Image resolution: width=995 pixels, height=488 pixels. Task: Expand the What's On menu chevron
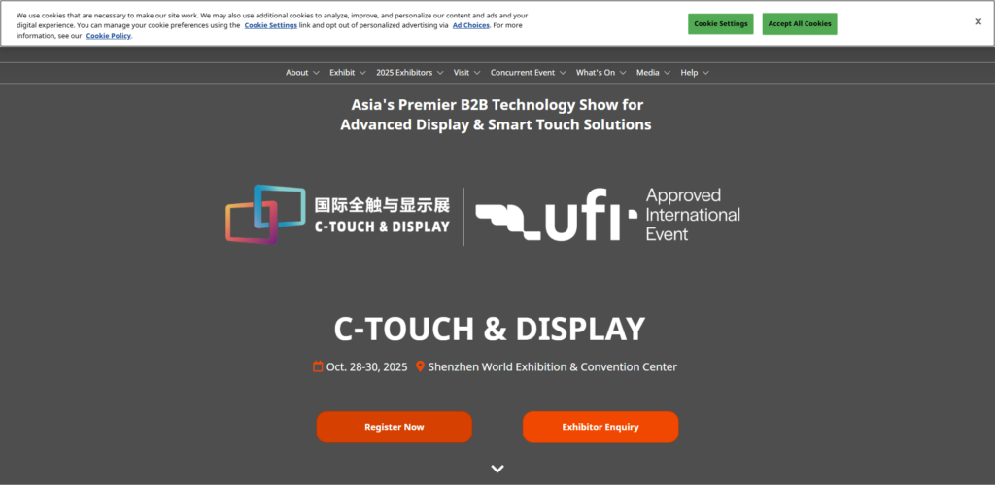623,73
